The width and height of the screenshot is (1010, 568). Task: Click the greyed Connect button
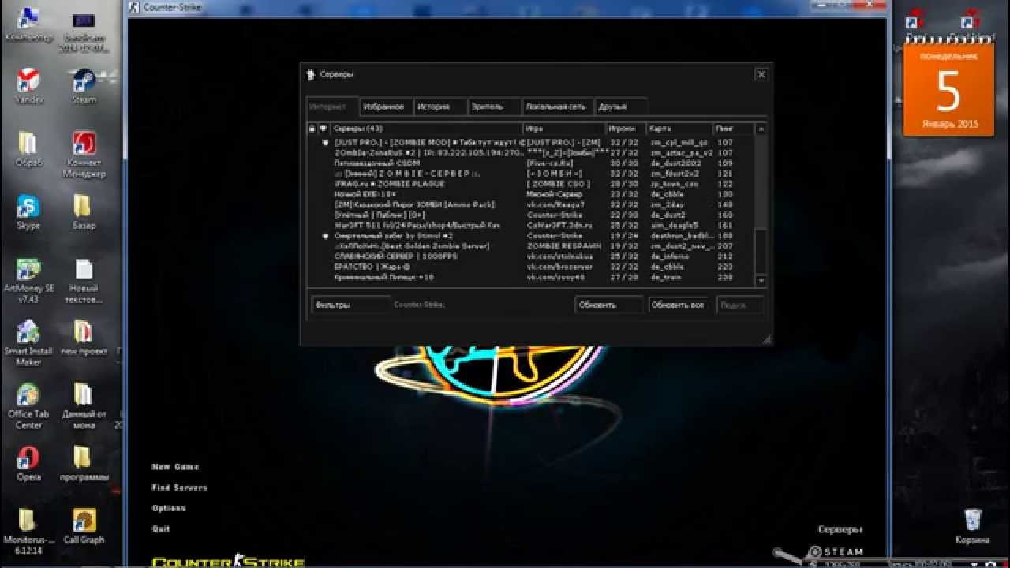tap(739, 305)
